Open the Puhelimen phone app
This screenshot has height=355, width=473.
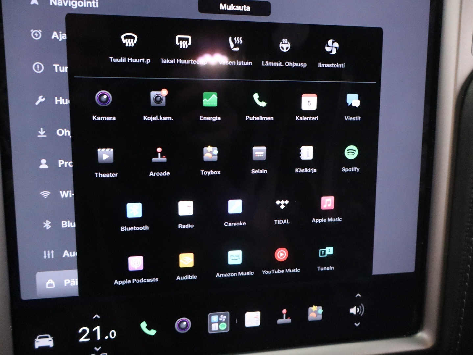(x=260, y=106)
